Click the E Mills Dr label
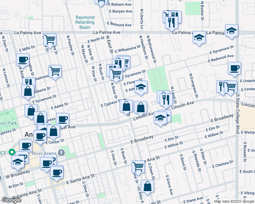 click(27, 49)
